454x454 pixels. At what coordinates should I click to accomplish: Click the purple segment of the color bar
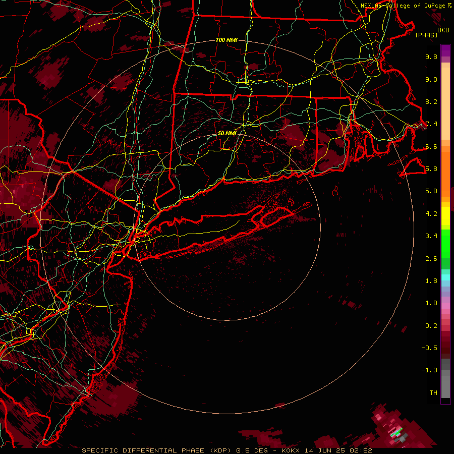pyautogui.click(x=445, y=51)
